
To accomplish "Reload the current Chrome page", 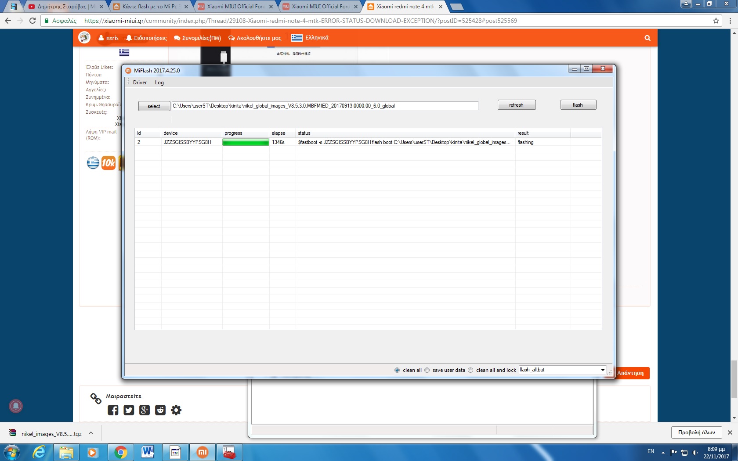I will pyautogui.click(x=32, y=21).
